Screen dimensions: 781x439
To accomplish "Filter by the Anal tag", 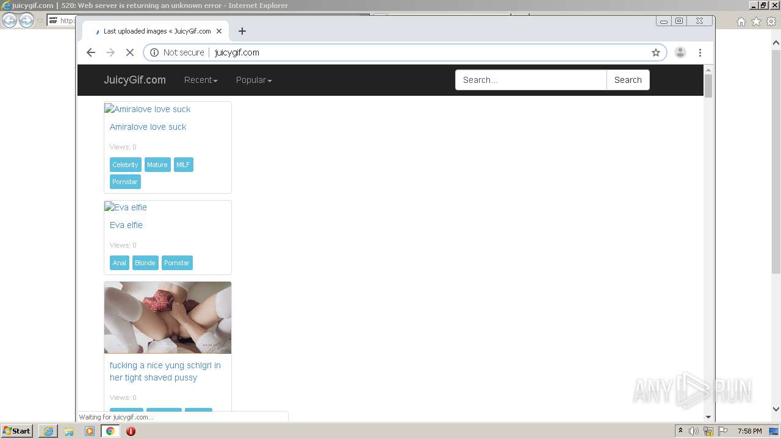I will [x=120, y=263].
